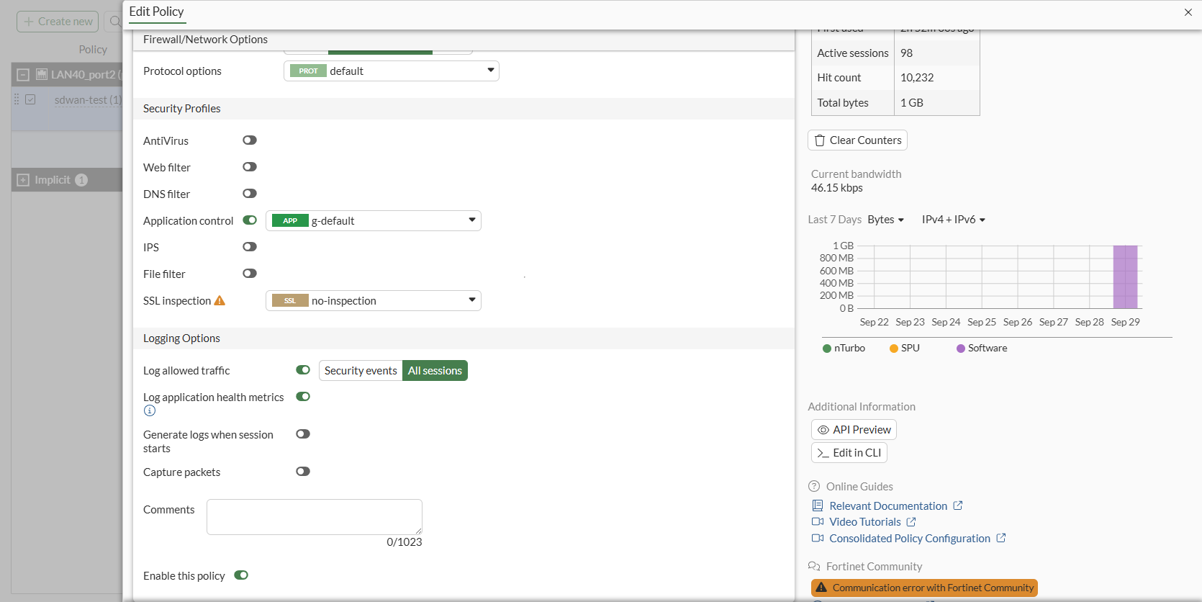
Task: Click the SSL badge on no-inspection
Action: coord(290,300)
